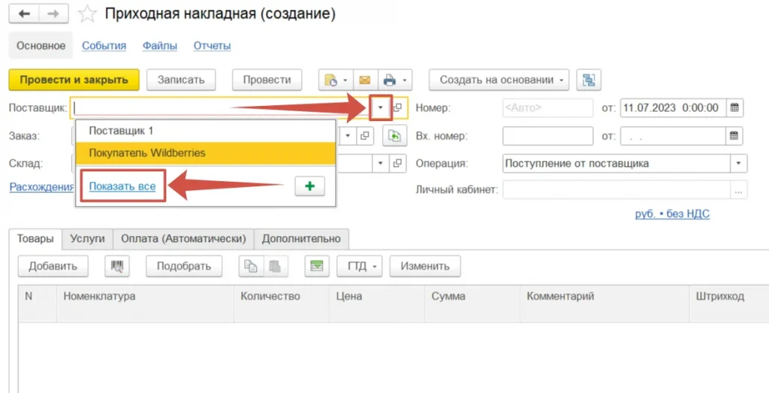Screen dimensions: 769x393
Task: Open calendar picker beside date 11.07.2023
Action: click(735, 107)
